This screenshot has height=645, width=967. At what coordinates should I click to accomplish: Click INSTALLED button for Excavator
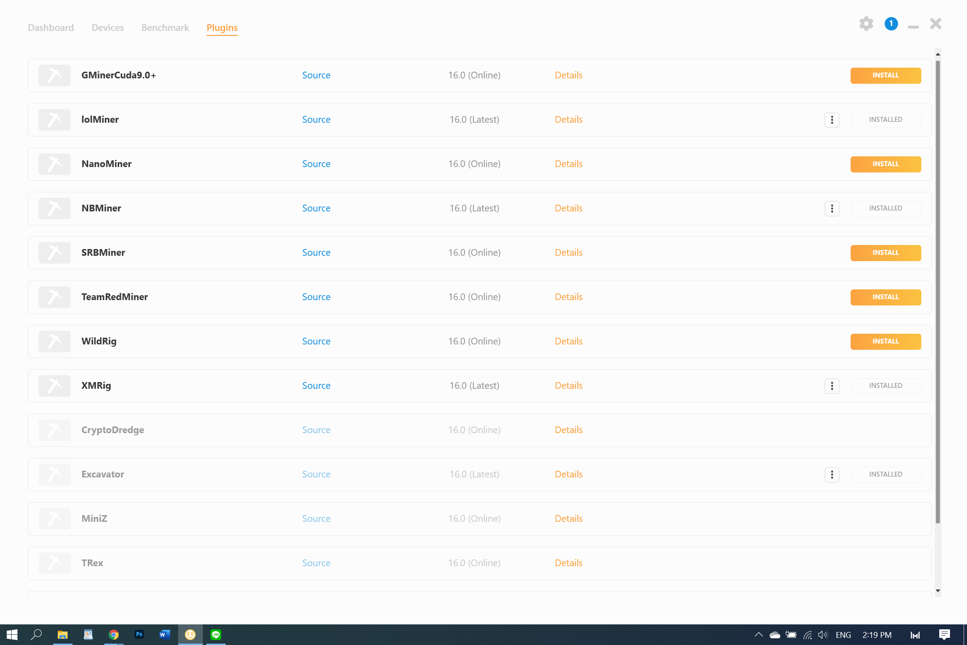[886, 474]
